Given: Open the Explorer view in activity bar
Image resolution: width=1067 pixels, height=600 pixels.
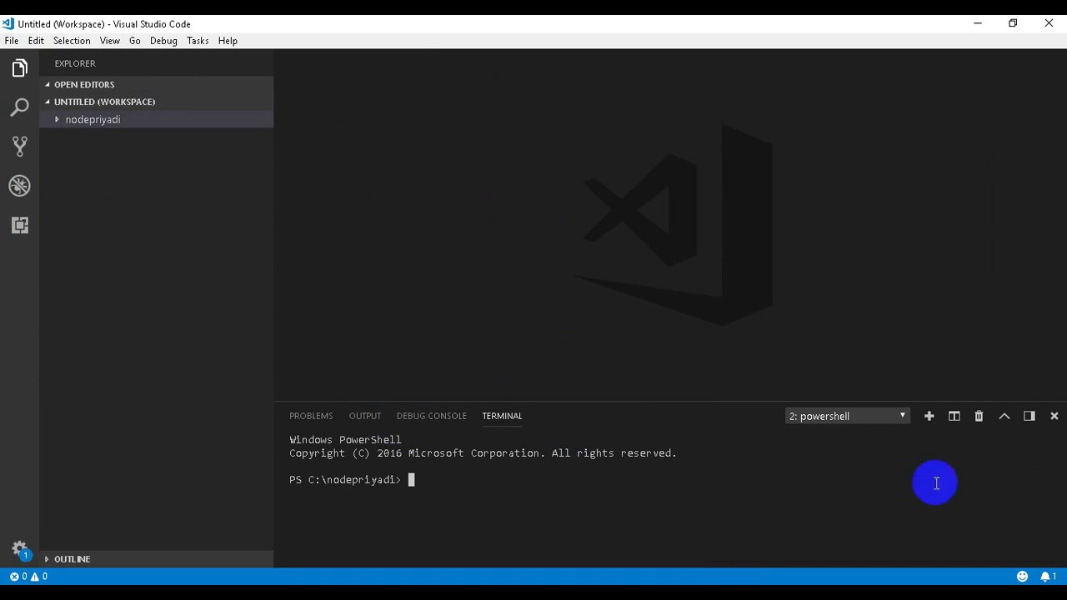Looking at the screenshot, I should pyautogui.click(x=19, y=68).
